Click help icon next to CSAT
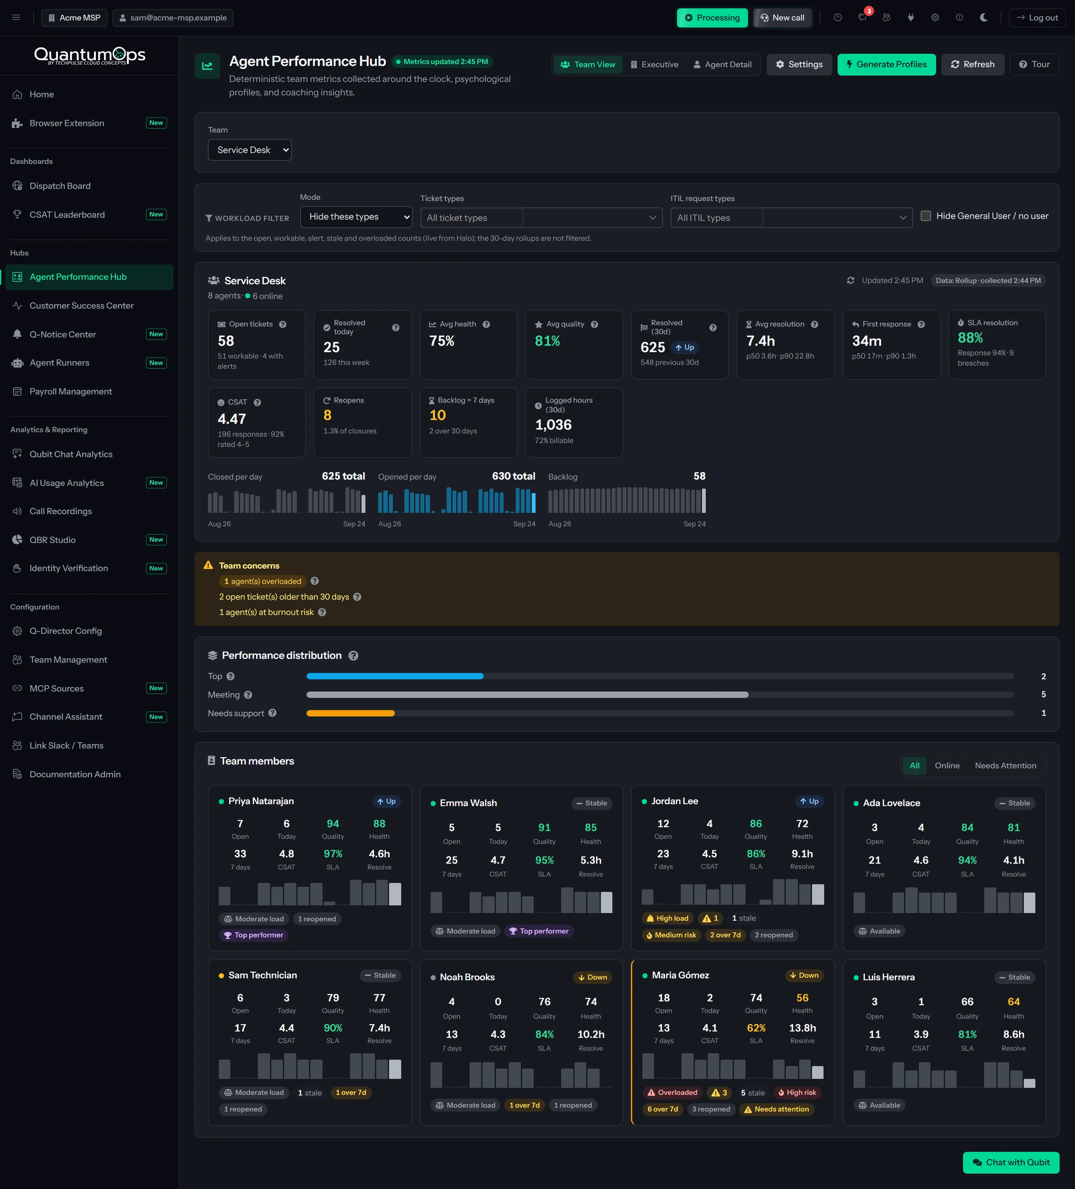Image resolution: width=1075 pixels, height=1189 pixels. pyautogui.click(x=258, y=403)
